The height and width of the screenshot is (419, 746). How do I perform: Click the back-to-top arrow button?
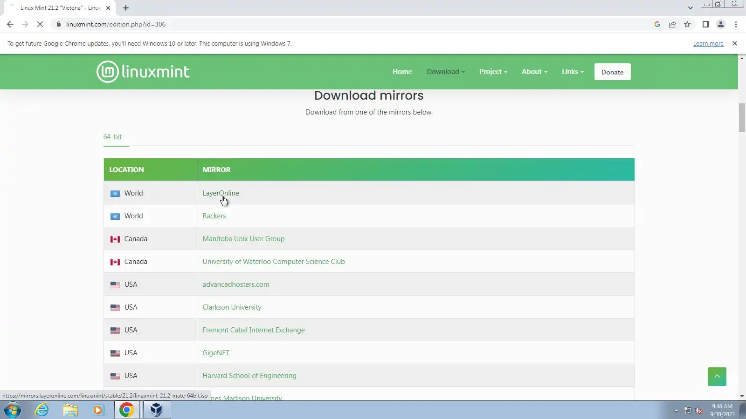click(717, 376)
